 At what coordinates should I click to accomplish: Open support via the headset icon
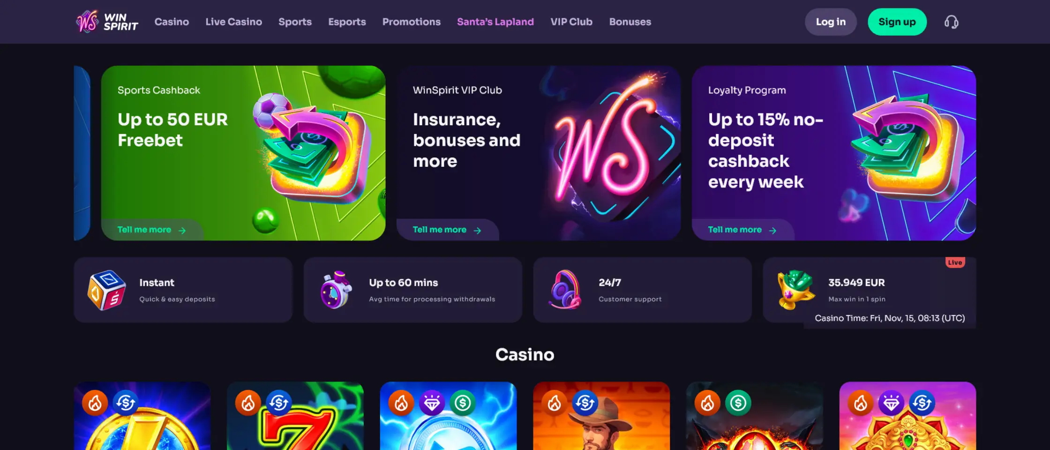coord(951,22)
